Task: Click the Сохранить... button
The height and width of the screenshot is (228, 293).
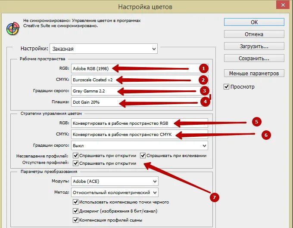Action: 254,58
